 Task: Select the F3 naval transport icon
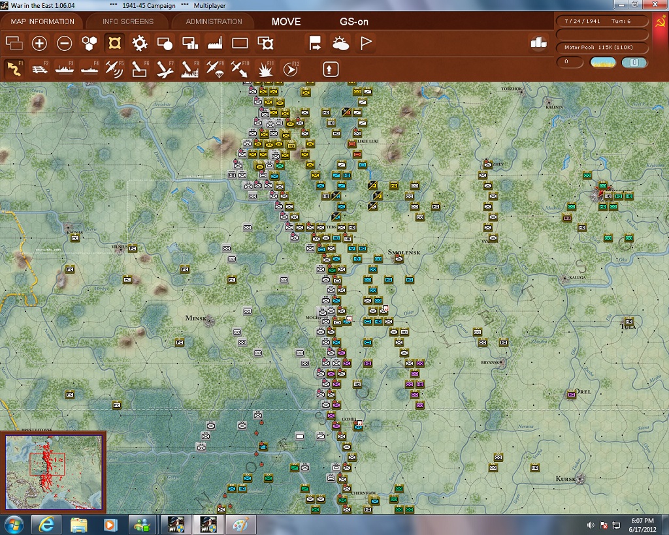pos(65,69)
